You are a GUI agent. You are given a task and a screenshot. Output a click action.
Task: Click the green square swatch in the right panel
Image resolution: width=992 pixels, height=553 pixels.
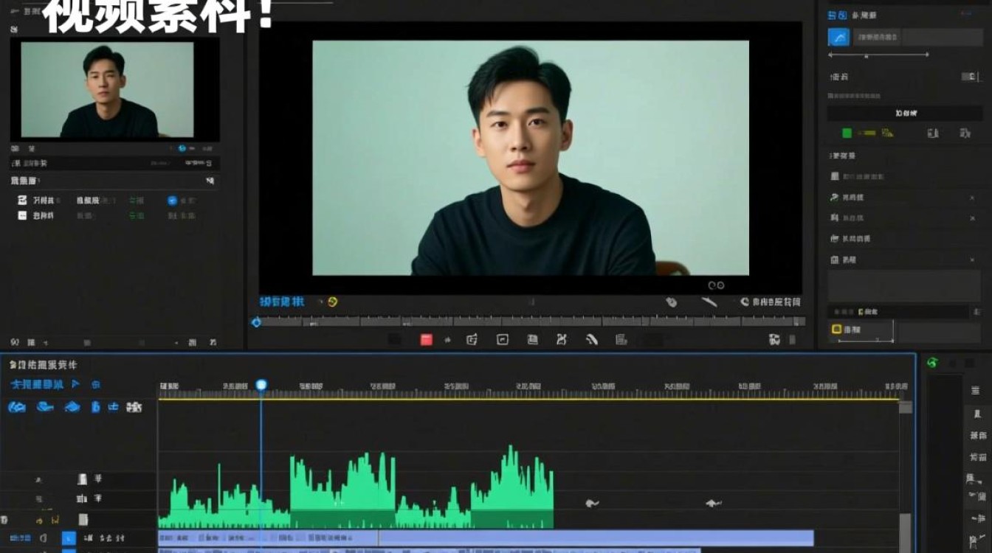click(x=847, y=133)
